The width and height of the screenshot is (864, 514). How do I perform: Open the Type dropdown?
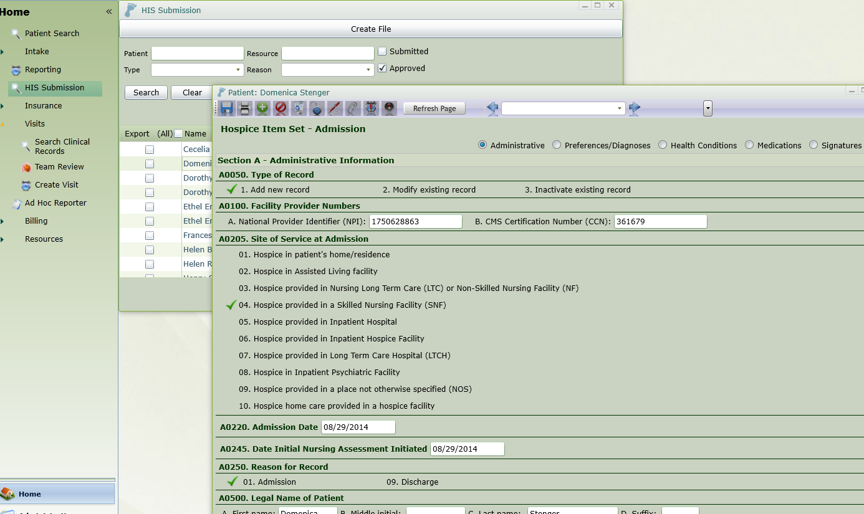(x=237, y=70)
